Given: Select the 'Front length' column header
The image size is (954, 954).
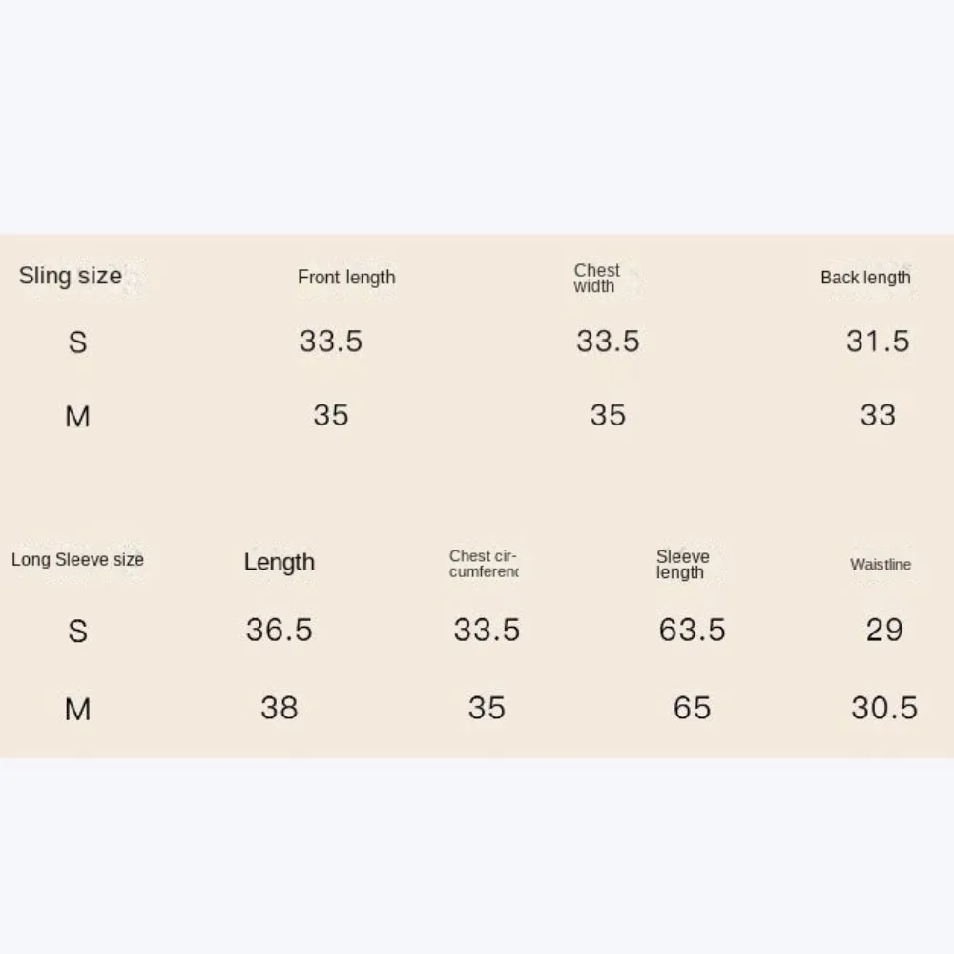Looking at the screenshot, I should pyautogui.click(x=346, y=278).
